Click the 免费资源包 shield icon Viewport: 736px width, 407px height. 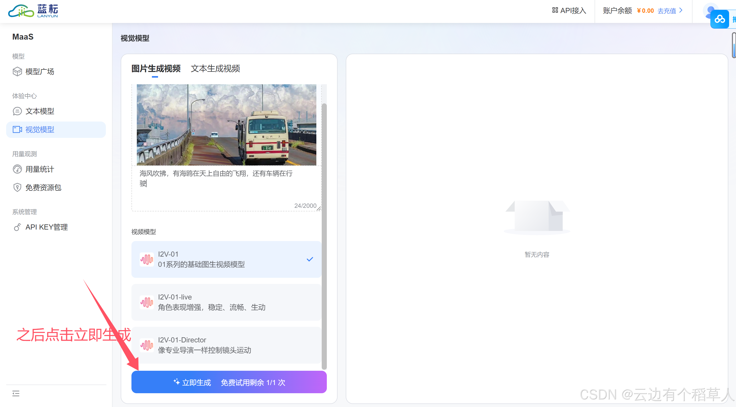[x=17, y=188]
